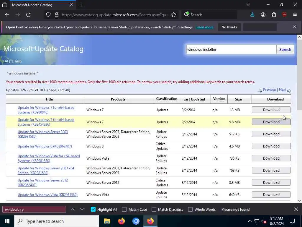Sort results by the Size column header
302x227 pixels.
pos(238,99)
